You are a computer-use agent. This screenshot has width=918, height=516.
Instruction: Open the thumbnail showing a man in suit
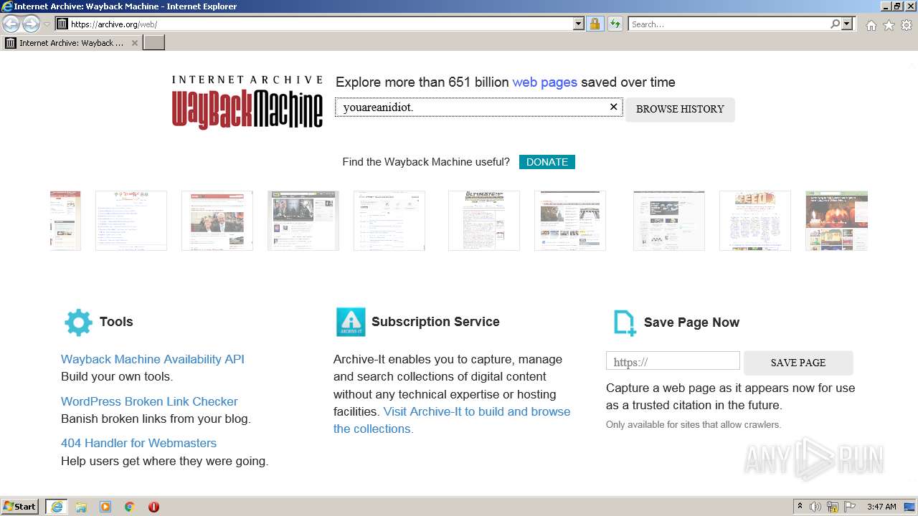point(217,221)
